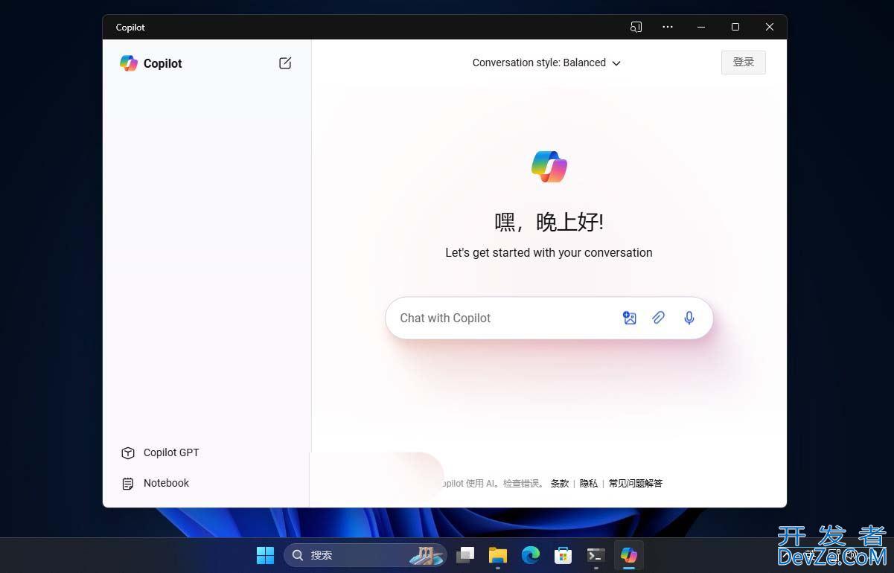The height and width of the screenshot is (573, 894).
Task: Click the Copilot icon on the taskbar
Action: point(629,555)
